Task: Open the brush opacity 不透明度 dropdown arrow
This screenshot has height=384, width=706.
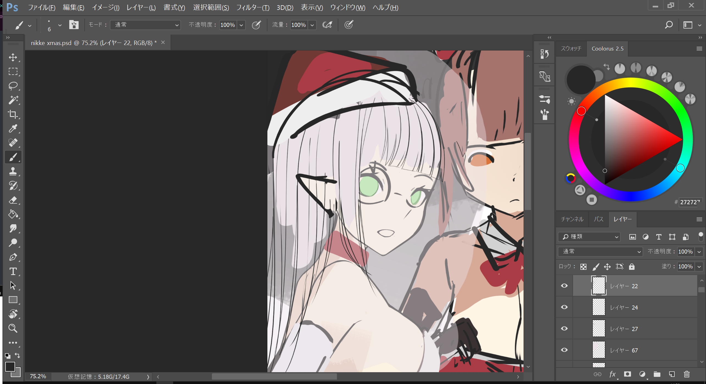Action: (241, 25)
